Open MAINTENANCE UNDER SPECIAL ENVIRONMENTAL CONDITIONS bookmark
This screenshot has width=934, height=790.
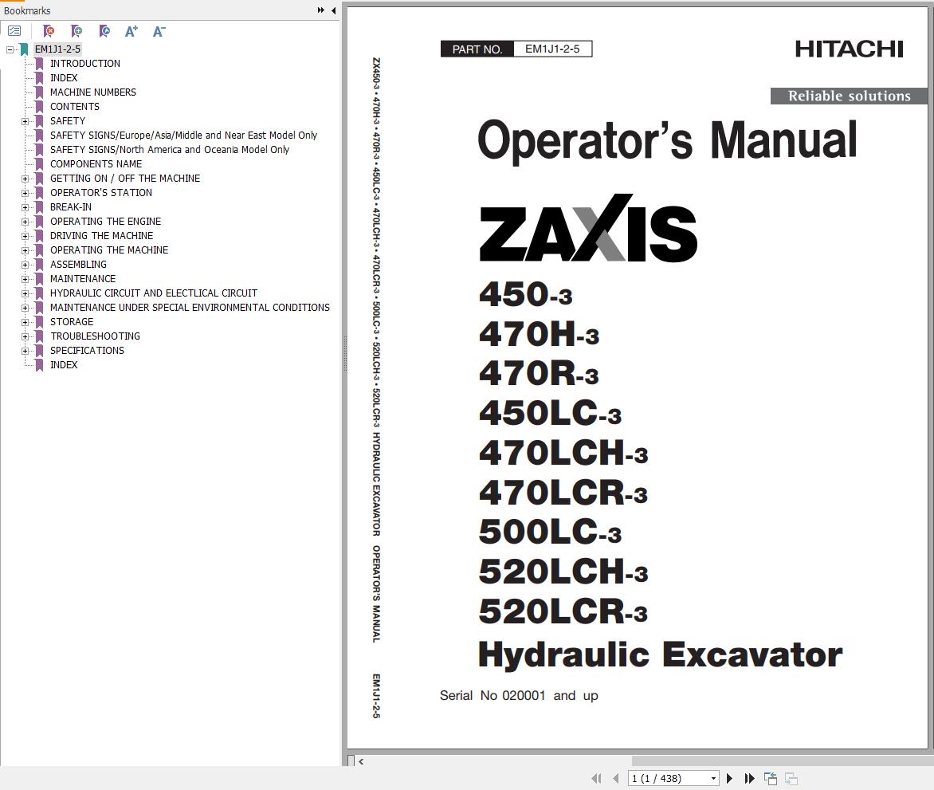tap(190, 308)
